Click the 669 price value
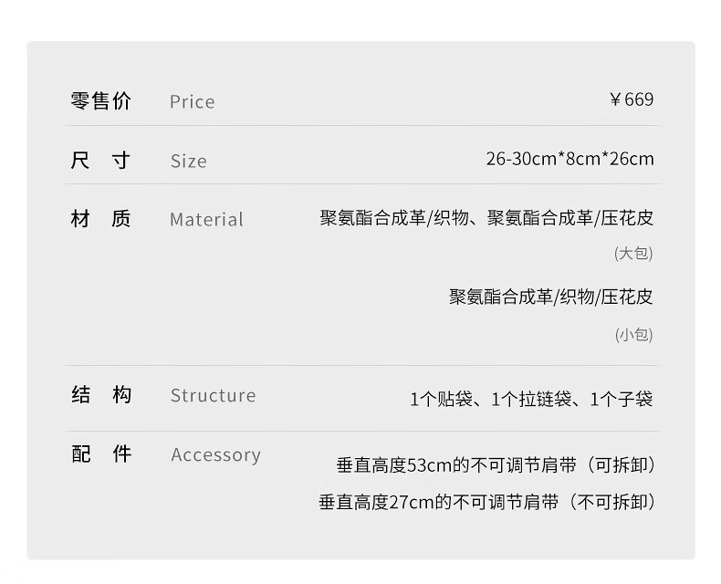The height and width of the screenshot is (584, 721). (639, 100)
